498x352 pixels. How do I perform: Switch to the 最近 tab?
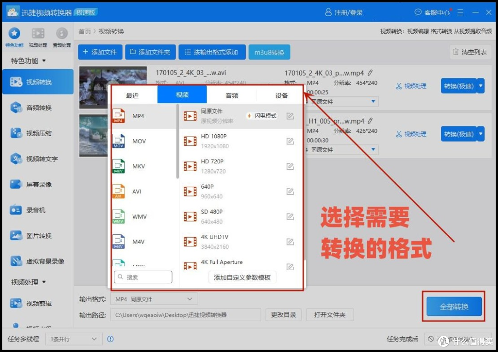click(132, 95)
